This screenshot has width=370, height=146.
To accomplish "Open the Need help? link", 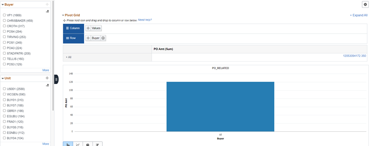I will click(x=145, y=20).
